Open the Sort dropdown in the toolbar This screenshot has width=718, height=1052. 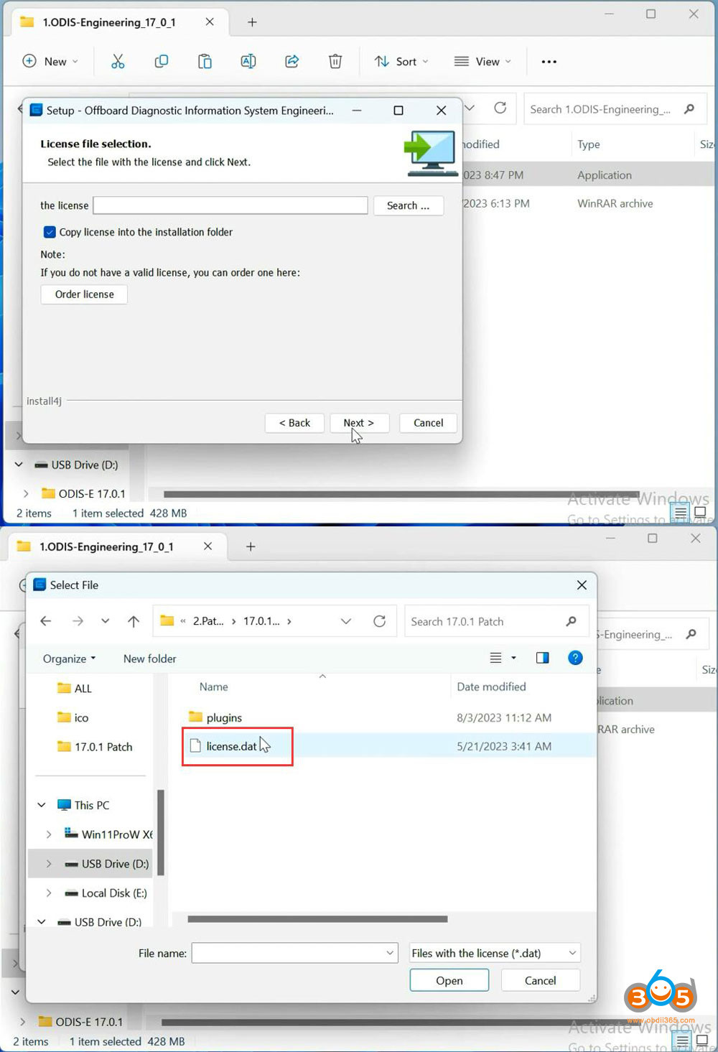pos(401,61)
